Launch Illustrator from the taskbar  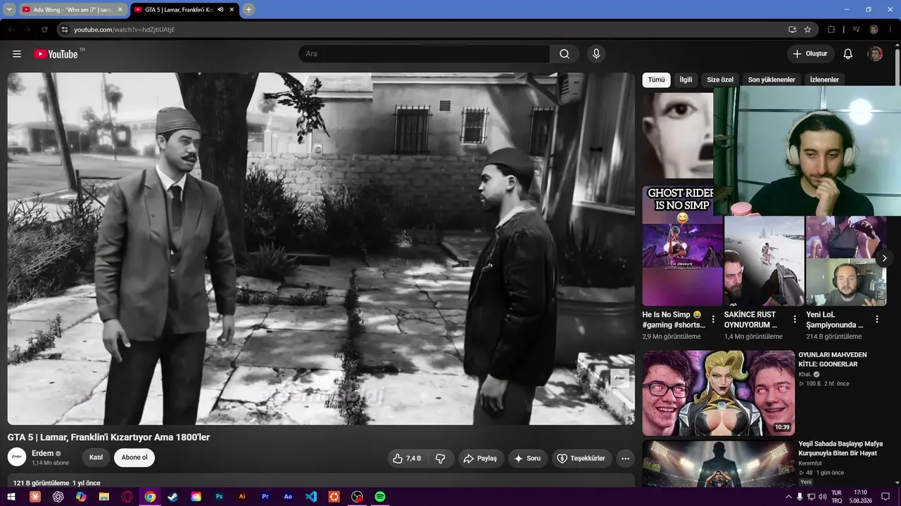click(242, 497)
